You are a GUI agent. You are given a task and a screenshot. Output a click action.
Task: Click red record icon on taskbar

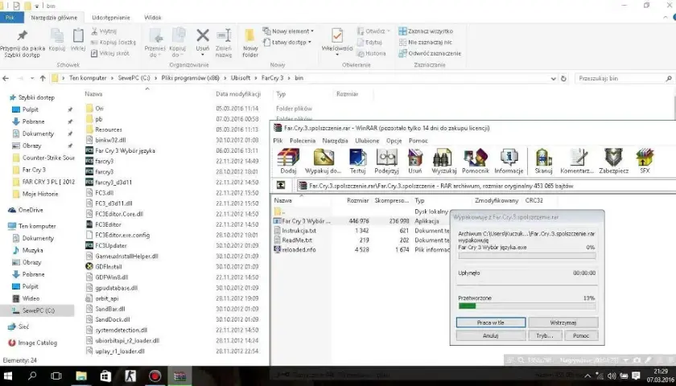[155, 376]
